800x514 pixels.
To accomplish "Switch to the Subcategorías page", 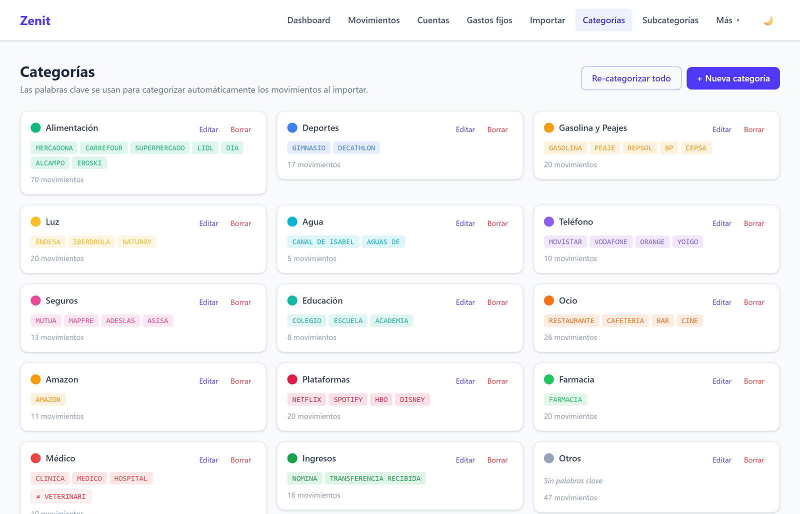I will click(x=670, y=20).
